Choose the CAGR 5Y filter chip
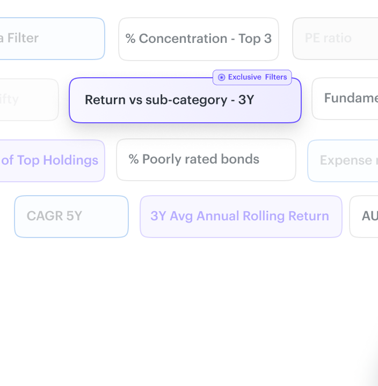378x386 pixels. [x=71, y=216]
